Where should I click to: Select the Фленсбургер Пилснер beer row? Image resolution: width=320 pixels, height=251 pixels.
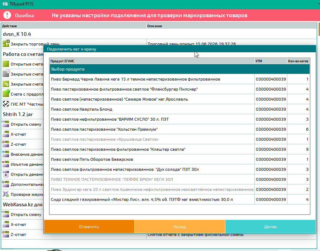click(x=180, y=89)
